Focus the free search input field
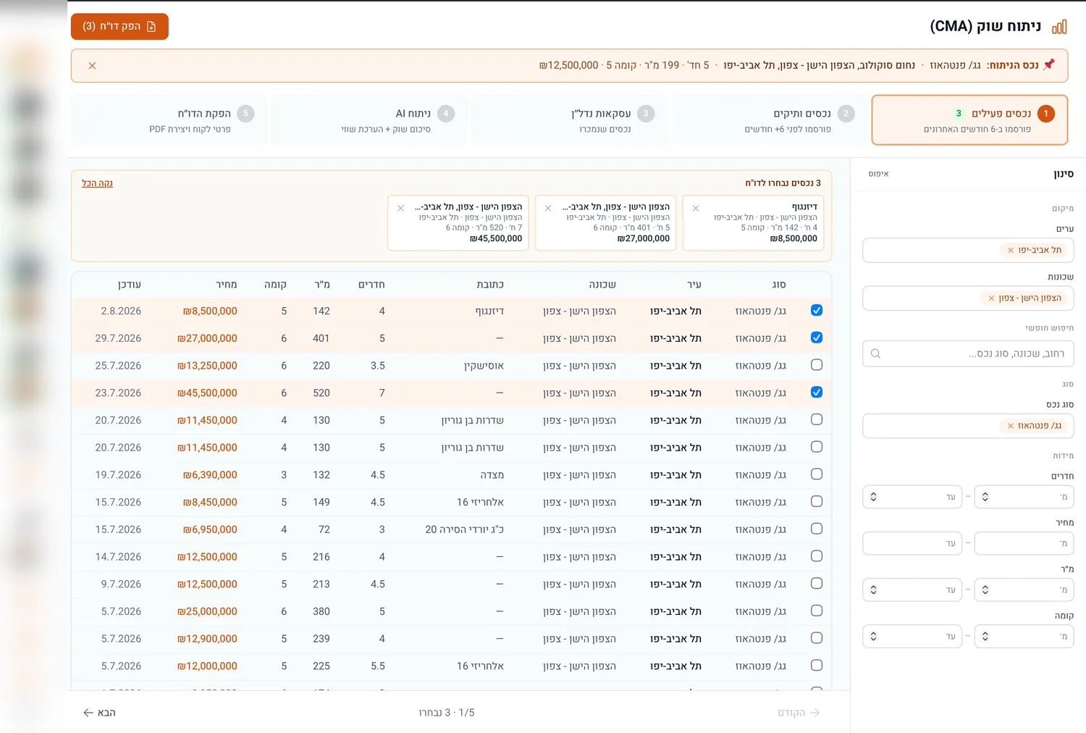Image resolution: width=1086 pixels, height=733 pixels. pyautogui.click(x=968, y=353)
